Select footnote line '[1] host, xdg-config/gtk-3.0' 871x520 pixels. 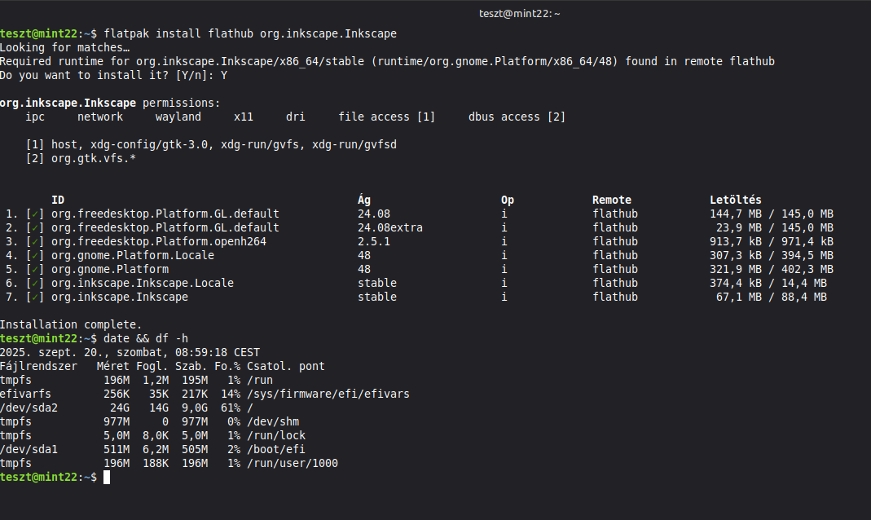click(x=211, y=145)
